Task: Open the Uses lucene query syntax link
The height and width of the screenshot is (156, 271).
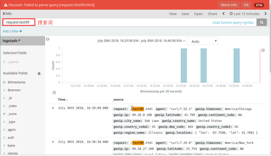Action: point(233,23)
